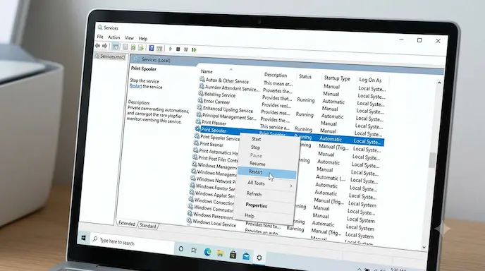
Task: Click the services list vertical scrollbar thumb
Action: tap(432, 160)
